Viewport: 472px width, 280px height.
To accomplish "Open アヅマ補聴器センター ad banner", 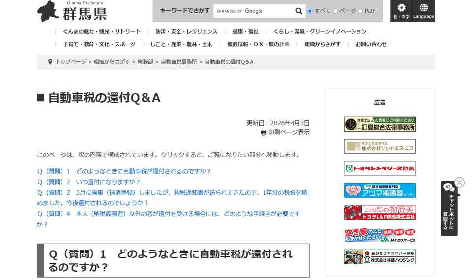I will click(380, 191).
